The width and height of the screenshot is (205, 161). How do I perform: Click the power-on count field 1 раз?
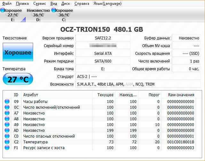click(186, 61)
